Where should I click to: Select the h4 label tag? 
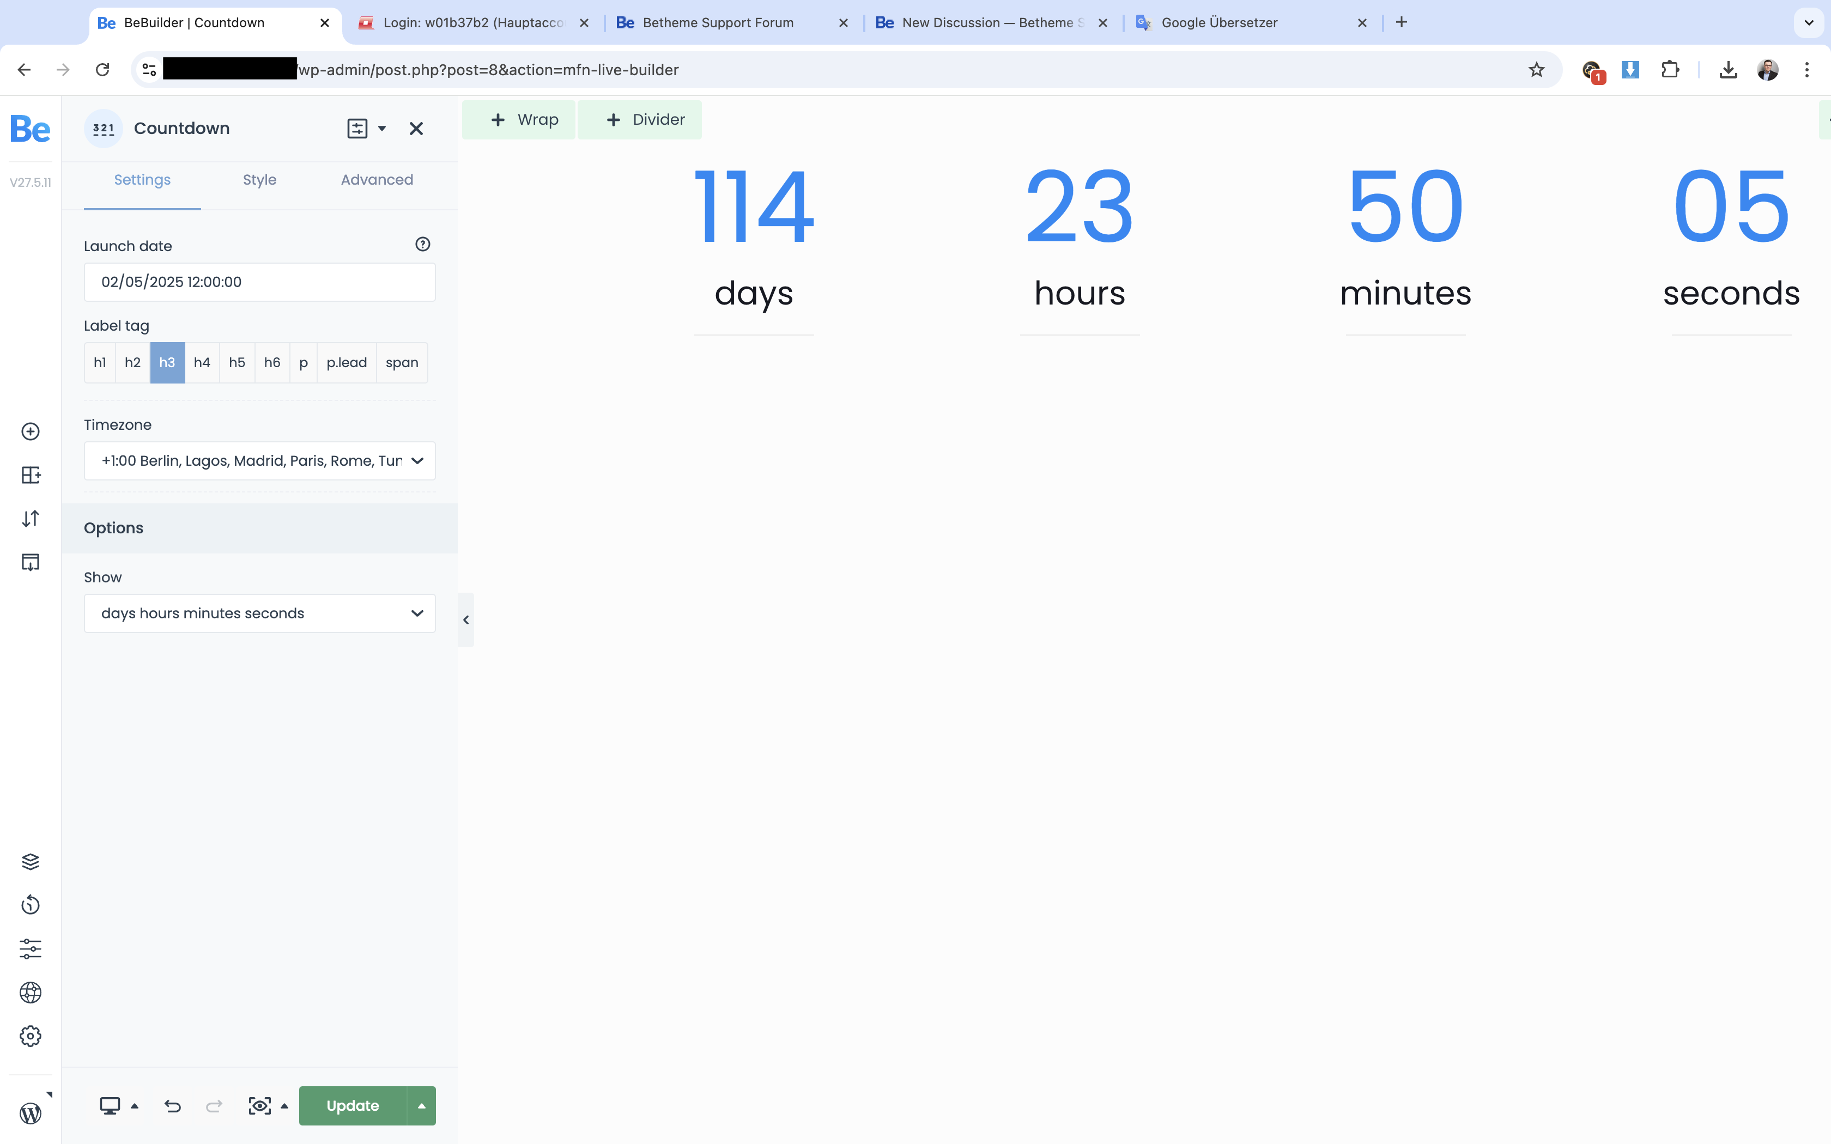coord(202,362)
